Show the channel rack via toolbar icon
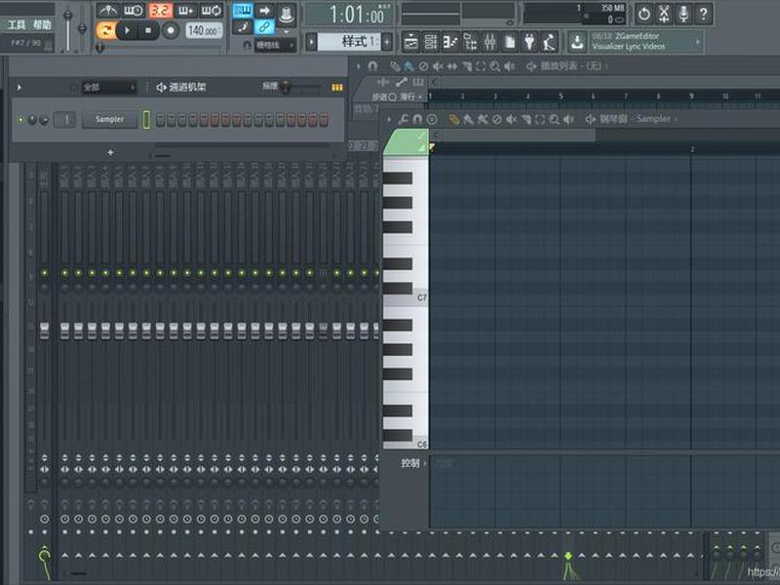Image resolution: width=780 pixels, height=585 pixels. coord(431,42)
